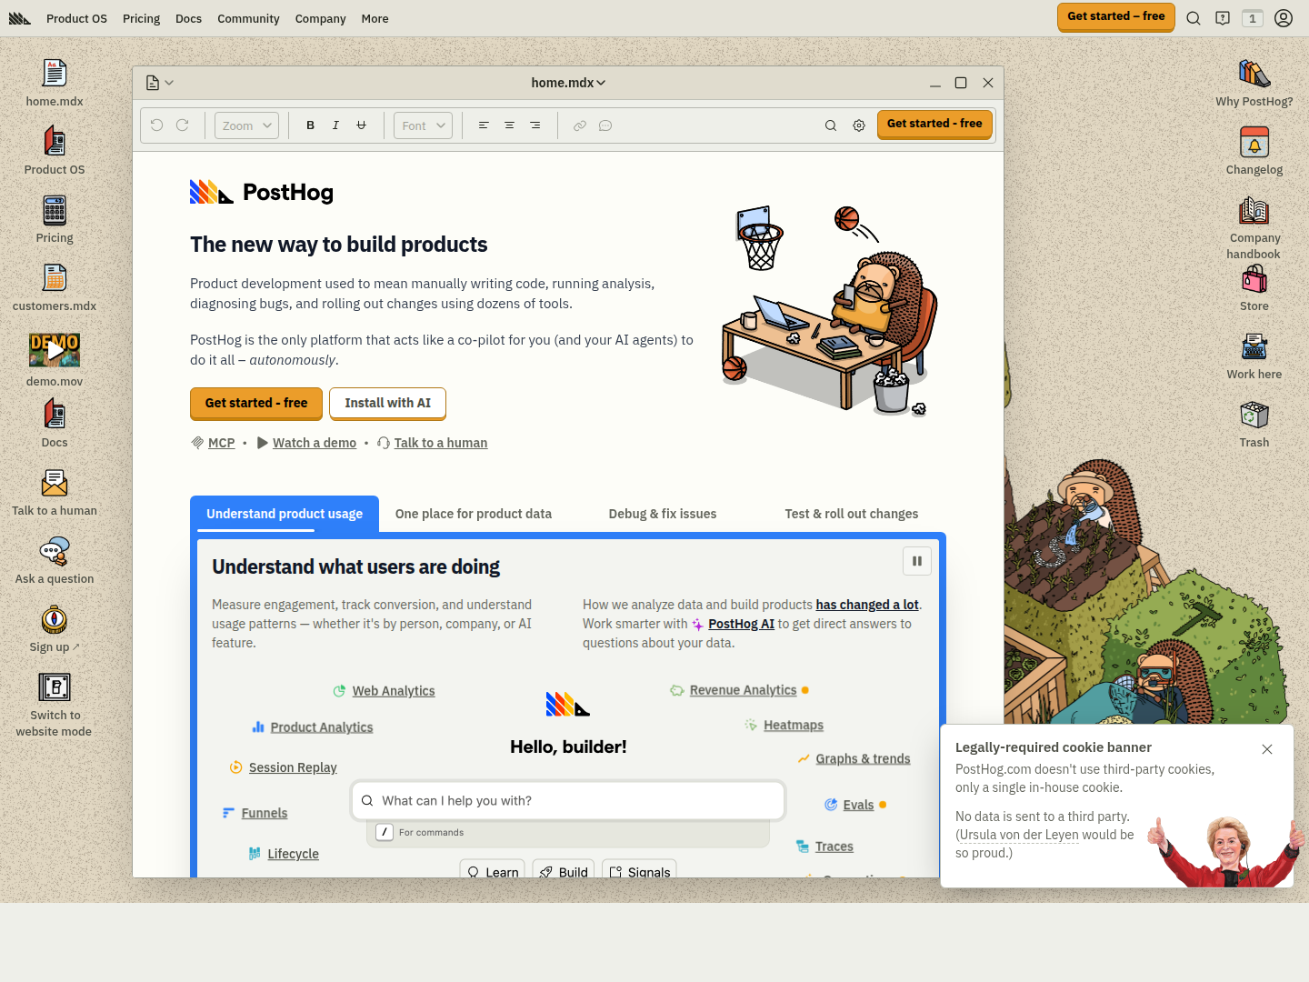This screenshot has height=982, width=1309.
Task: Click the comment toolbar icon
Action: pos(605,125)
